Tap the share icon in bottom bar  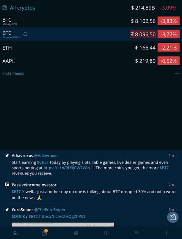[x=136, y=233]
